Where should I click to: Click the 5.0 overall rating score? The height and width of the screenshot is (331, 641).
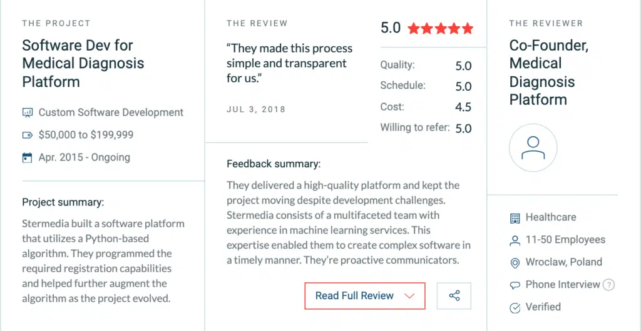click(391, 28)
